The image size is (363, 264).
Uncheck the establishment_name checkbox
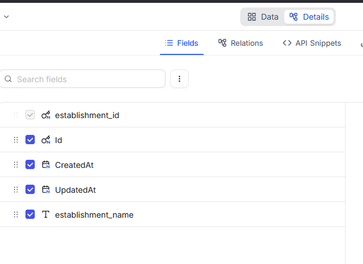tap(30, 215)
